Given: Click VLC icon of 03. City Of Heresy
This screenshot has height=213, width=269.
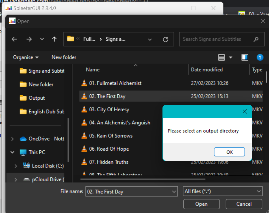Looking at the screenshot, I should 84,109.
